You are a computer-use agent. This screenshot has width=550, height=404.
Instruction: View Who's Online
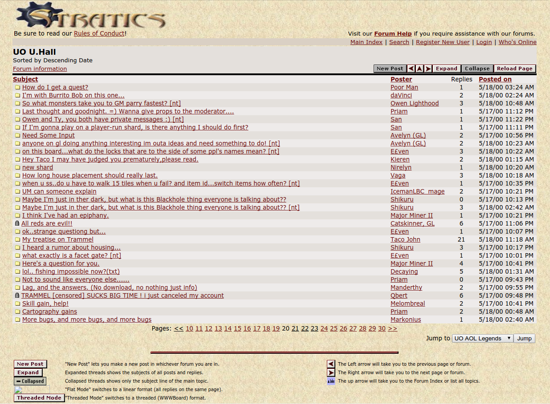[x=517, y=42]
